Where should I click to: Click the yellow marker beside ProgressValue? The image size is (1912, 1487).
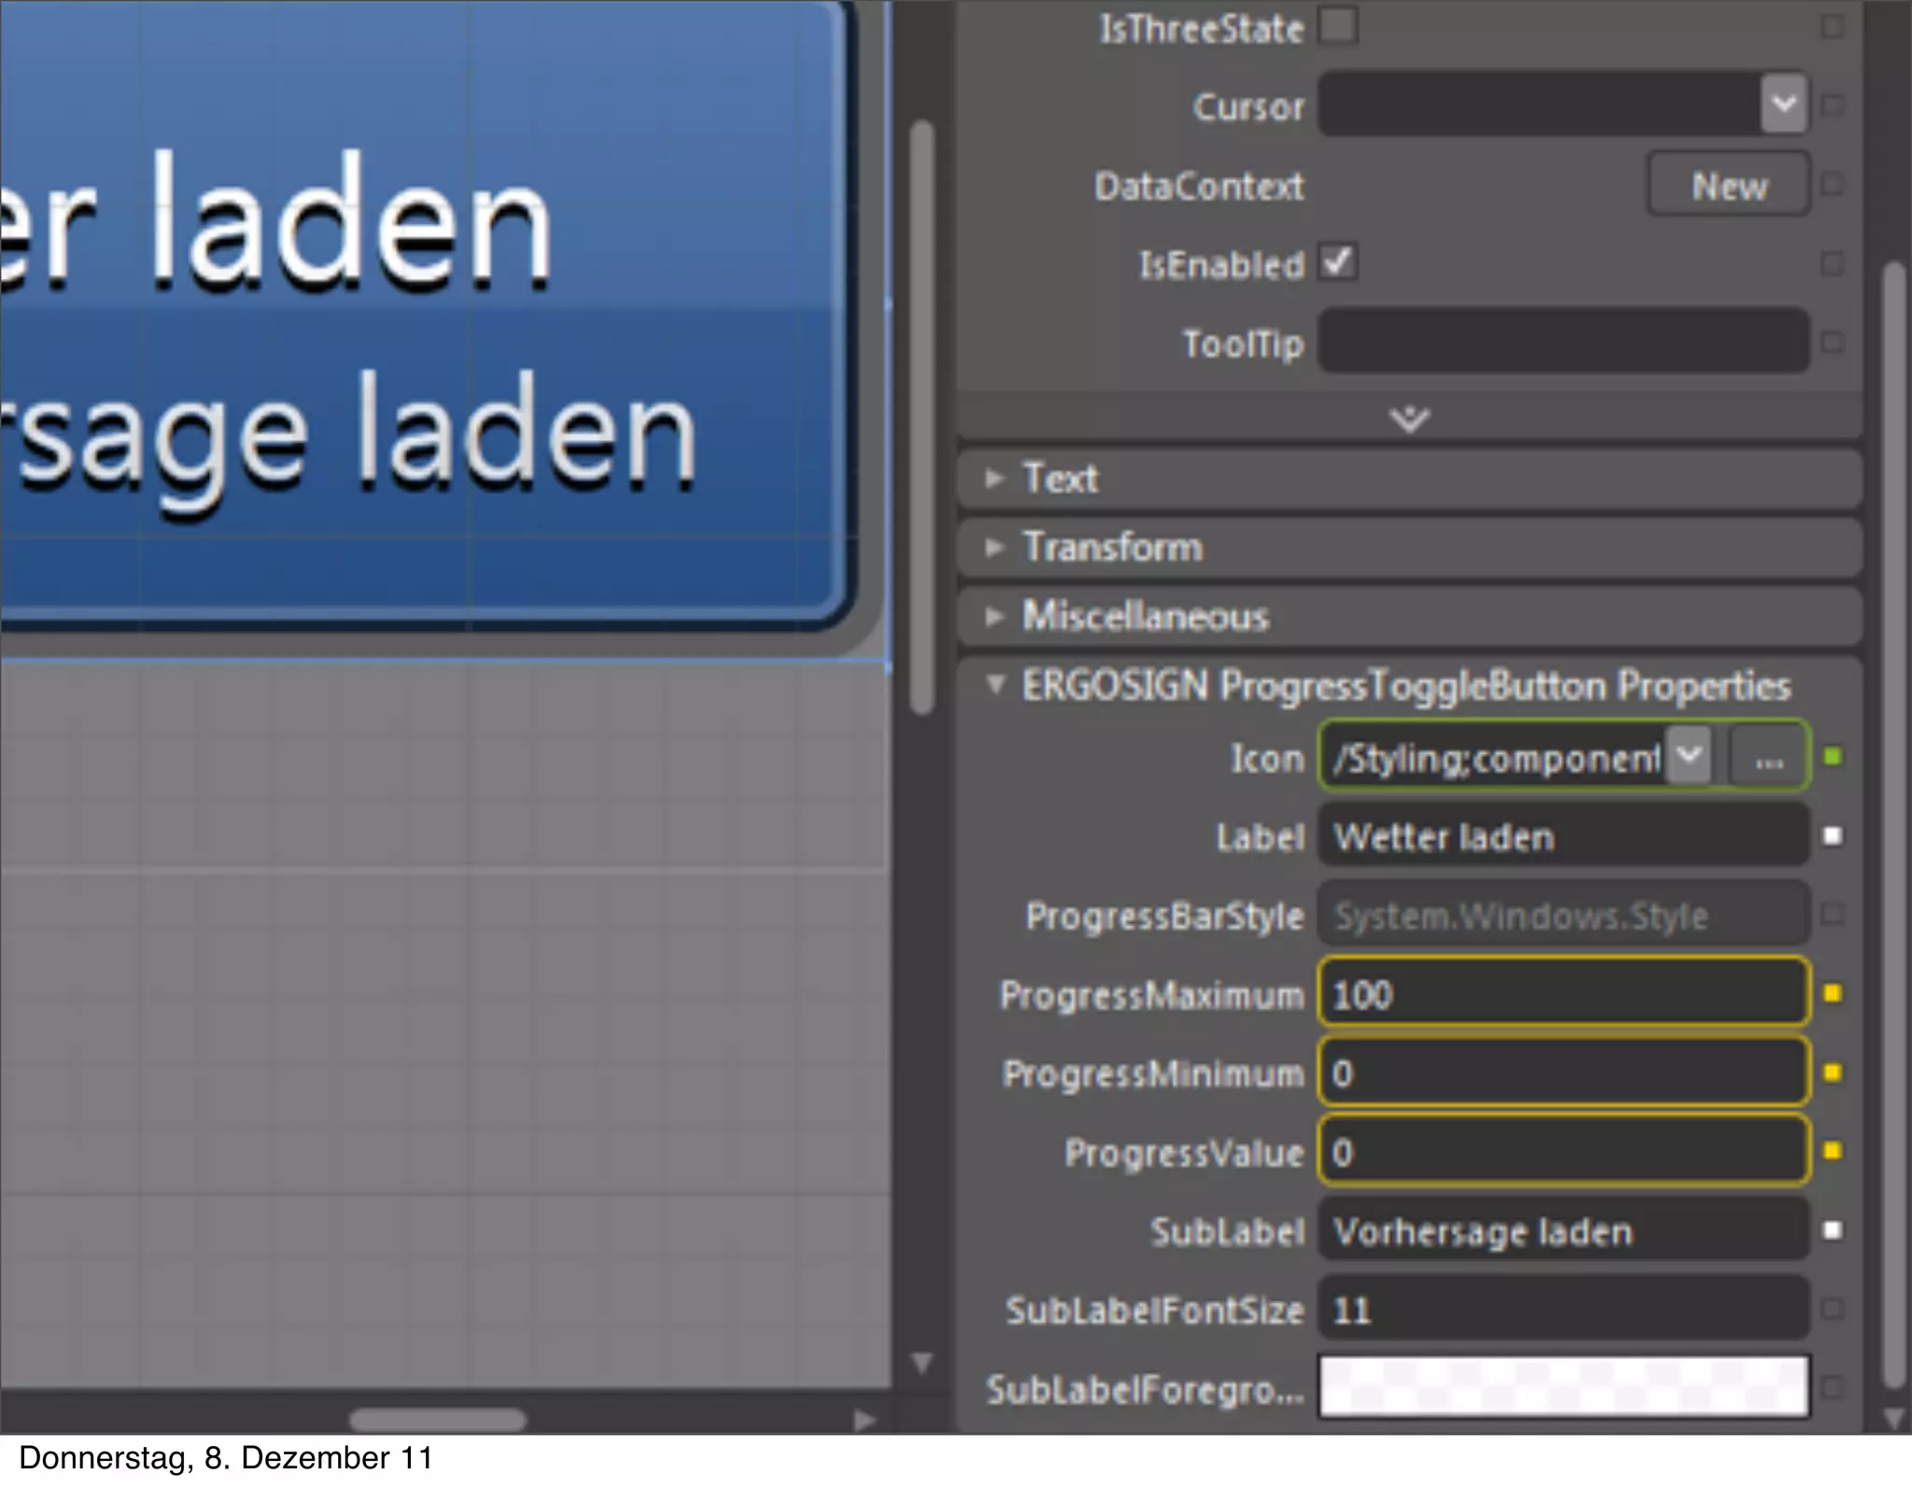tap(1832, 1151)
